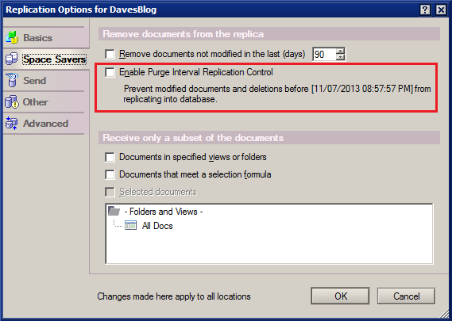Go to the Advanced tab
This screenshot has height=321, width=452.
click(x=45, y=124)
